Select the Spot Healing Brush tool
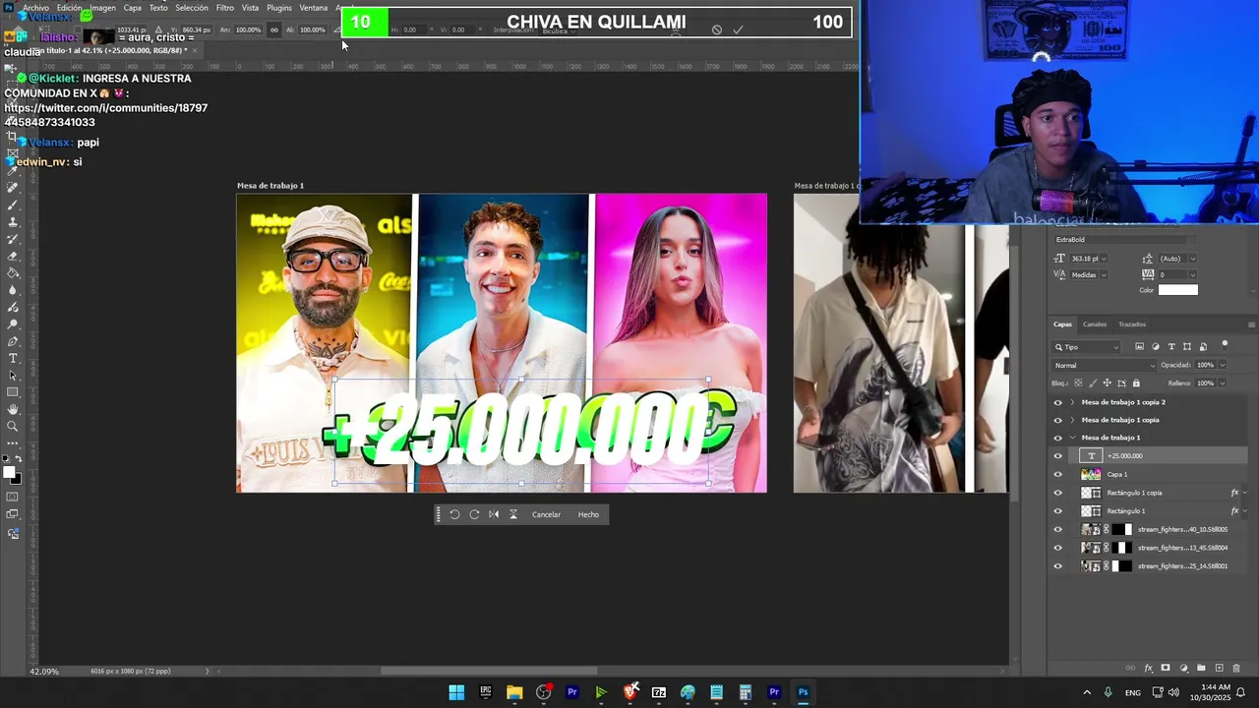 (13, 187)
